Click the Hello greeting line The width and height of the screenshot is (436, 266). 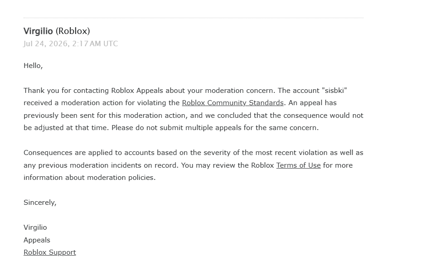tap(33, 66)
